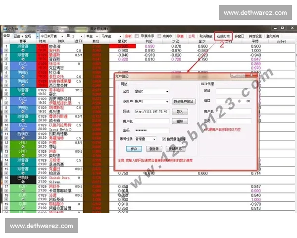Click soccer ball icon in row 4 伊朗超

(23, 76)
